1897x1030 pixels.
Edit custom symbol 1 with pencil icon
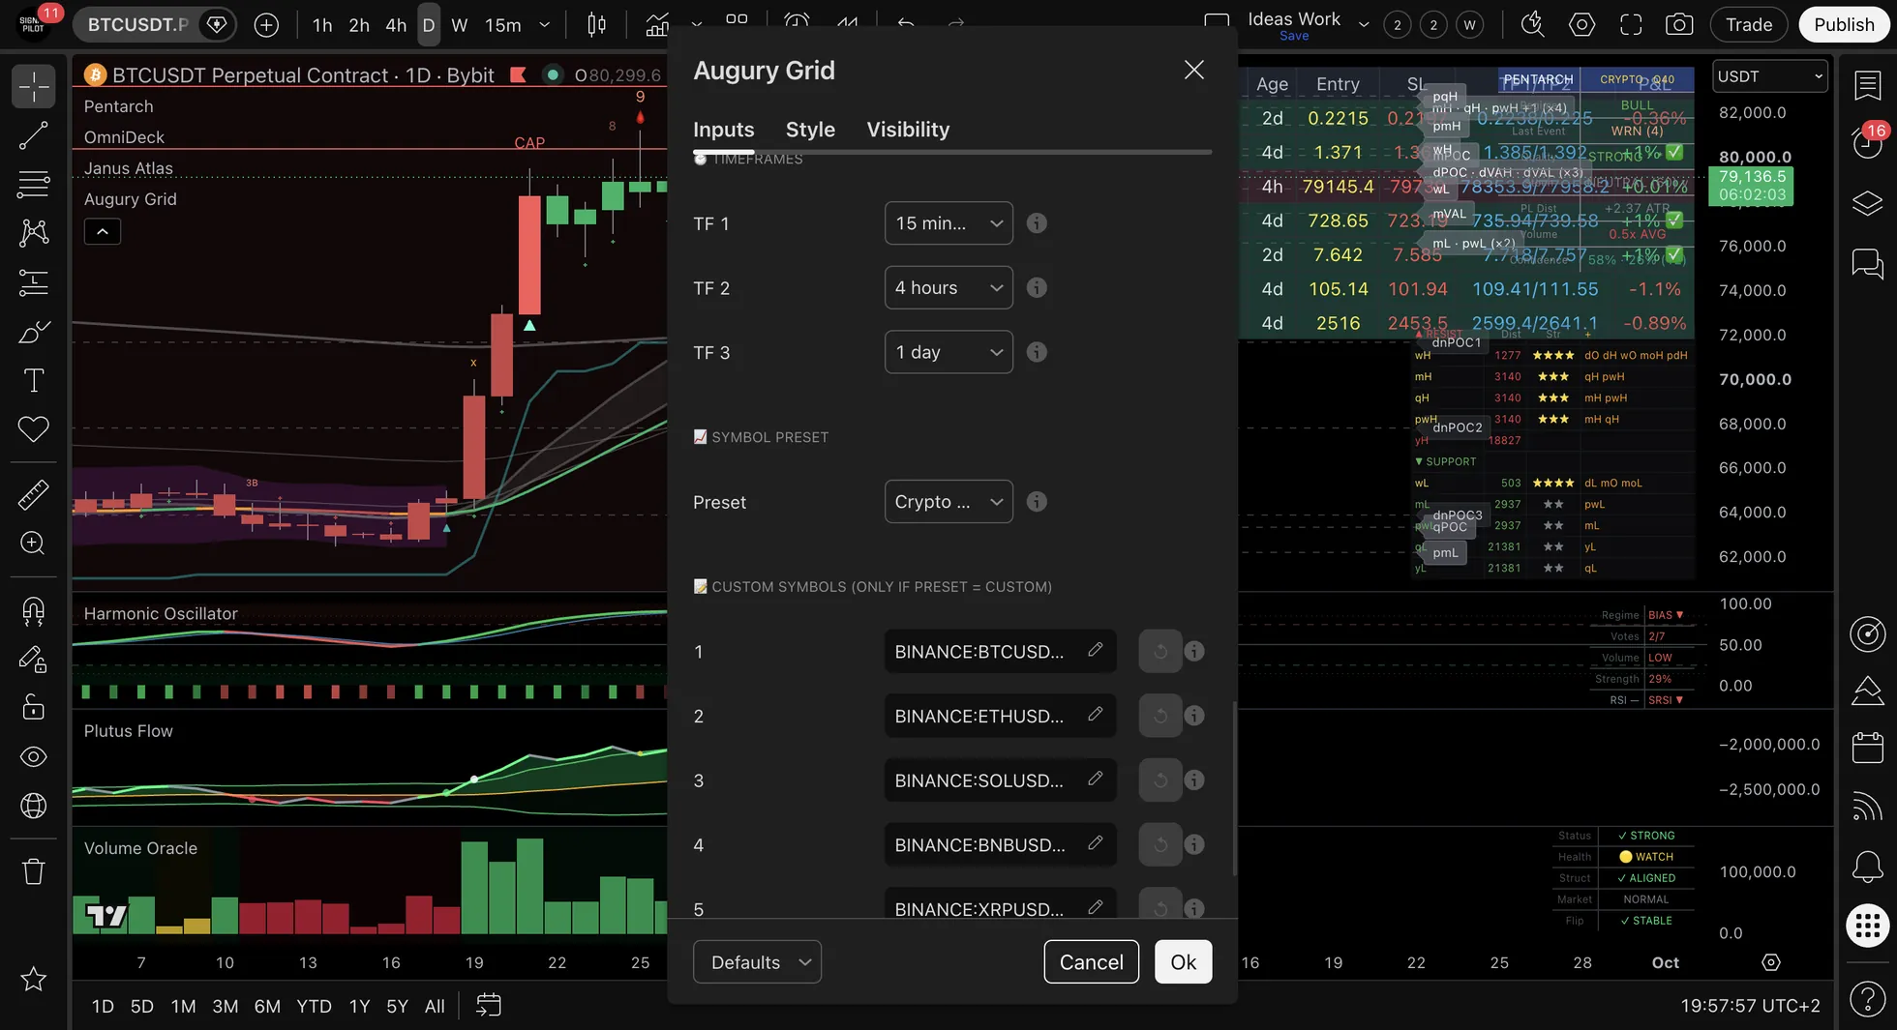(x=1095, y=650)
